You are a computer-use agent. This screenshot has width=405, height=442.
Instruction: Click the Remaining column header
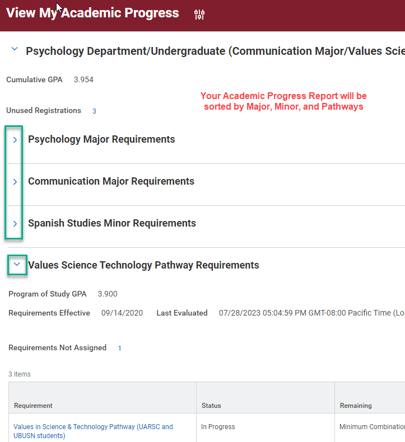(356, 406)
